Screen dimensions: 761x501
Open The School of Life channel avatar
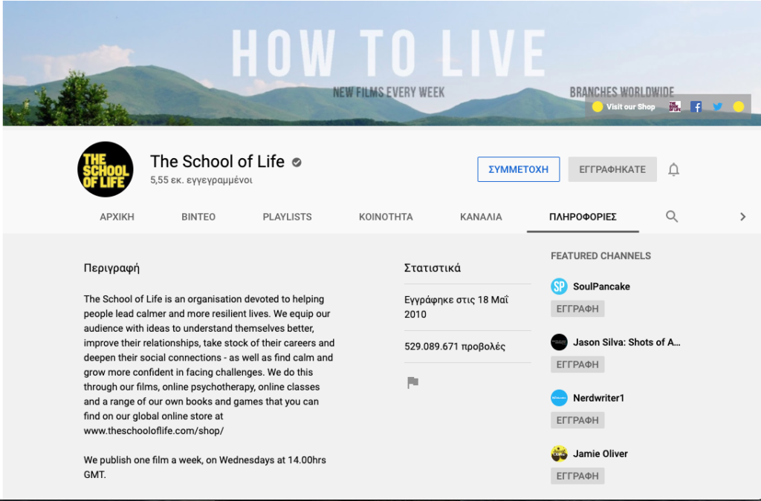pos(106,169)
